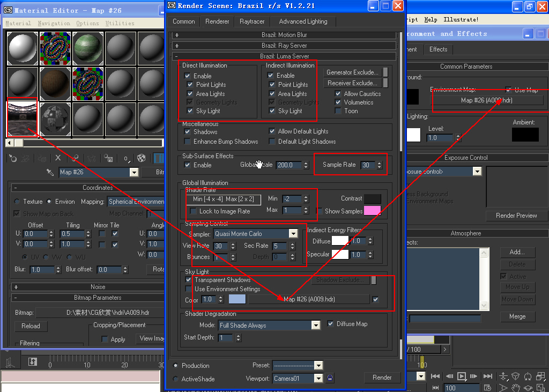This screenshot has height=392, width=549.
Task: Open the Sampler Quasi Monte Carlo dropdown
Action: [x=293, y=234]
